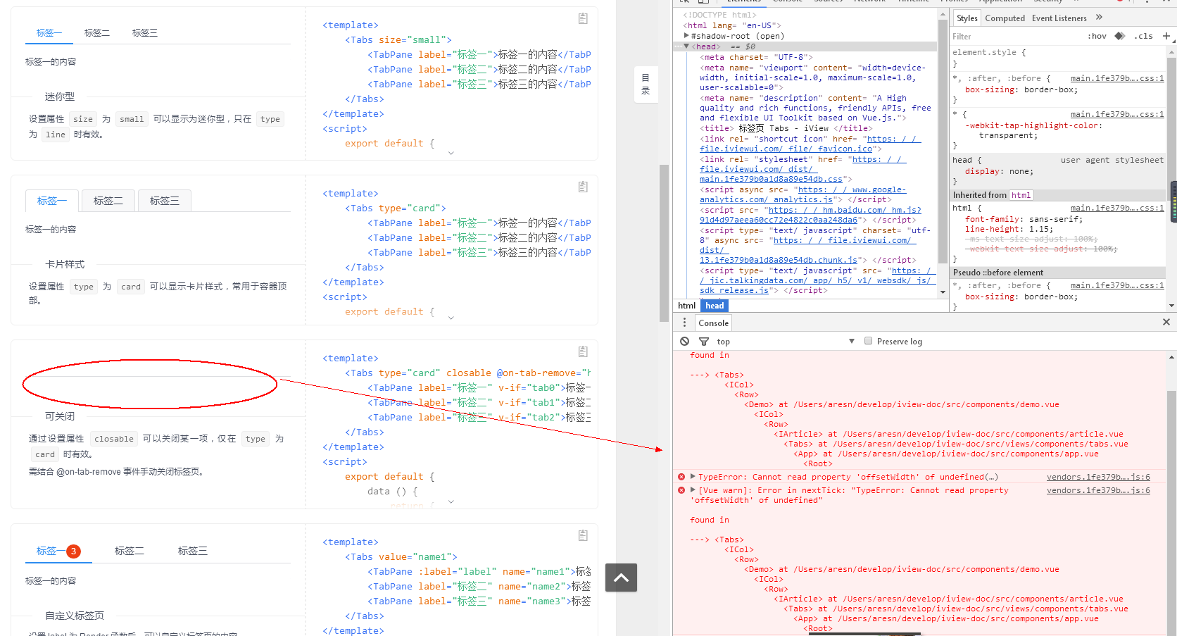Open the execution context dropdown showing top
Viewport: 1177px width, 636px height.
click(852, 341)
